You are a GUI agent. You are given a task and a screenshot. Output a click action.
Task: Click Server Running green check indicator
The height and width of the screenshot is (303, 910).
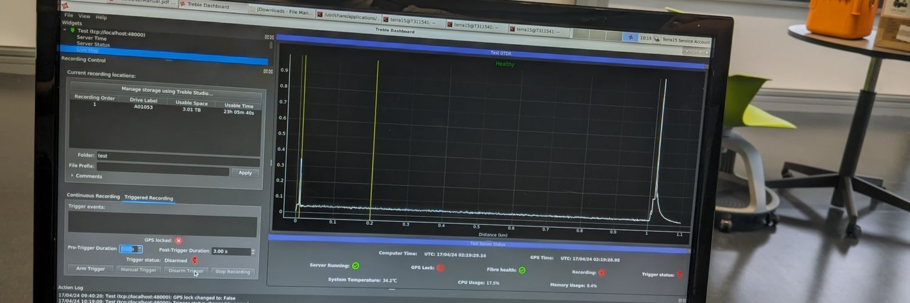coord(356,265)
